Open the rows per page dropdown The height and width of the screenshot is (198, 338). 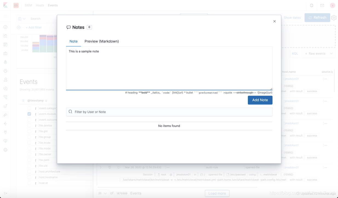point(102,193)
